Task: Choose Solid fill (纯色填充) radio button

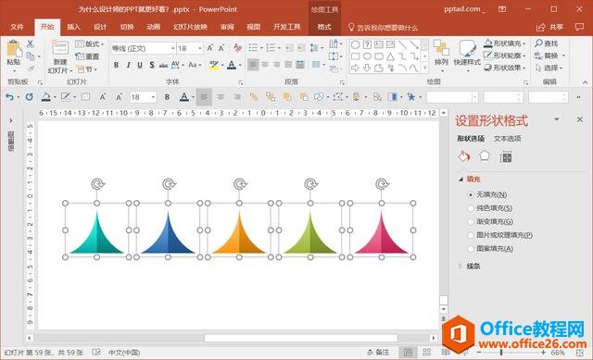Action: pos(471,208)
